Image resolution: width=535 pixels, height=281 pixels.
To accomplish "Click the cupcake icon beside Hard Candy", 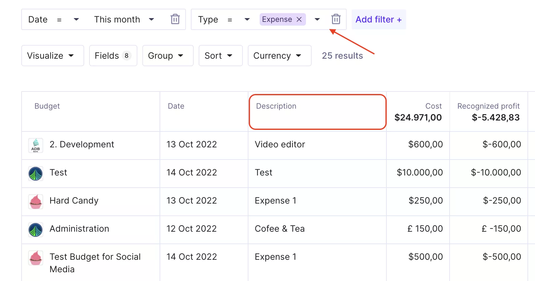I will point(36,202).
